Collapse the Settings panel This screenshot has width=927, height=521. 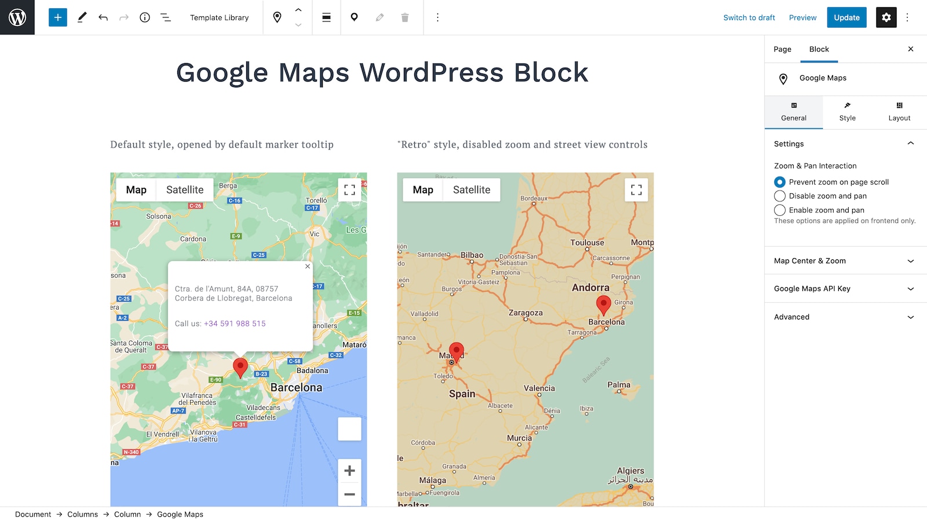point(845,144)
